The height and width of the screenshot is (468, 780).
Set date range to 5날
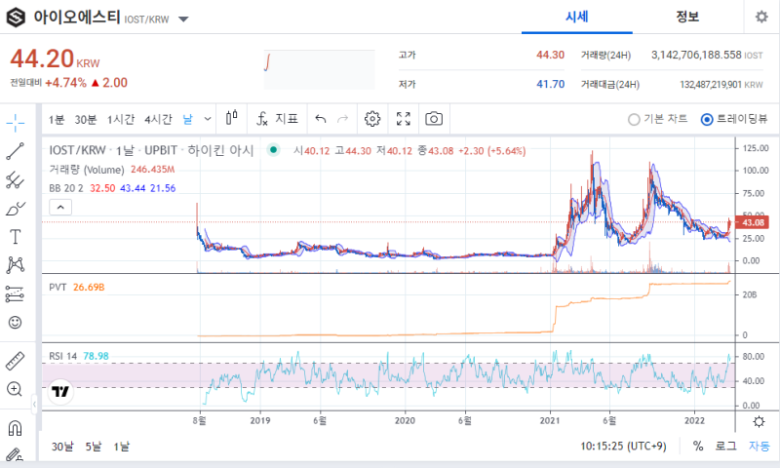[93, 447]
